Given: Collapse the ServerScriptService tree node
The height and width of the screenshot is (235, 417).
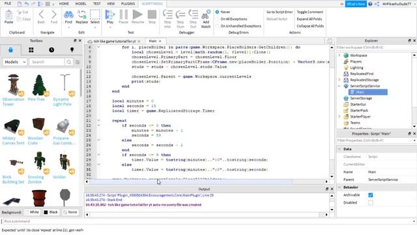Looking at the screenshot, I should (x=339, y=86).
